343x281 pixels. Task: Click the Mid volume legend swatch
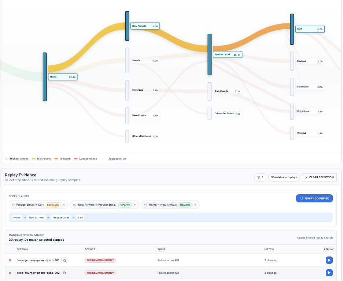coord(34,159)
